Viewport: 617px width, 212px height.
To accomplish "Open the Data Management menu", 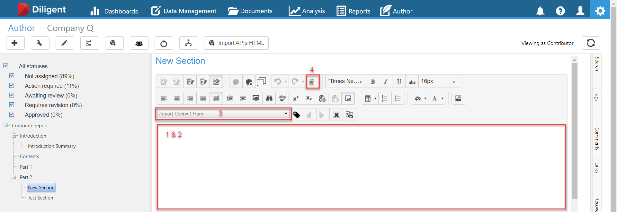I will (x=184, y=11).
